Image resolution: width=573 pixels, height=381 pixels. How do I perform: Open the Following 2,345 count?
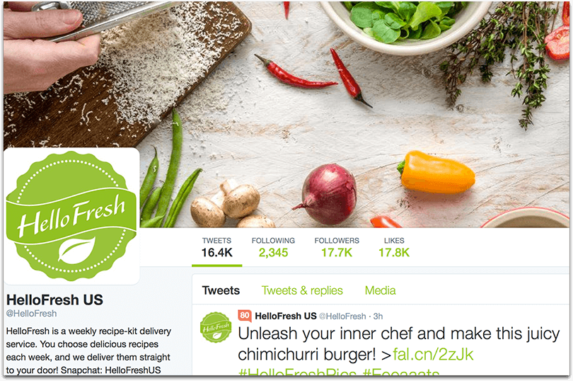273,248
